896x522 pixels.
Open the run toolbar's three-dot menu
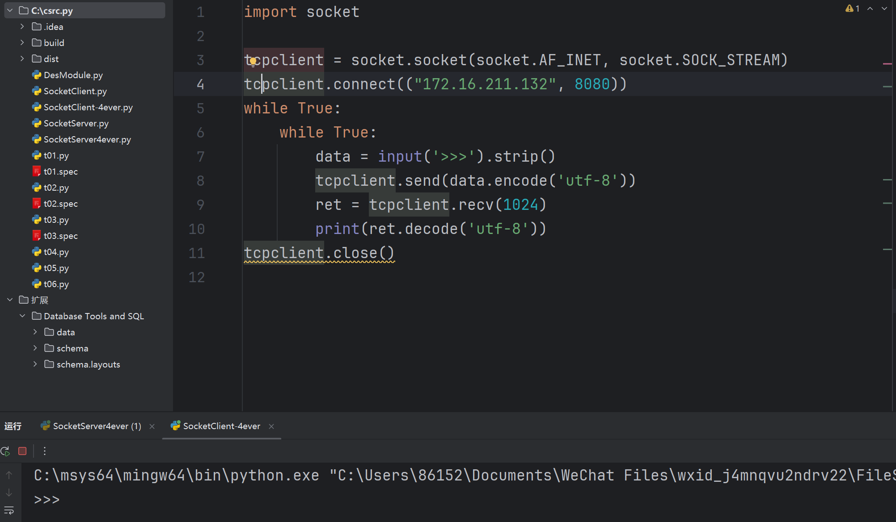click(x=45, y=451)
